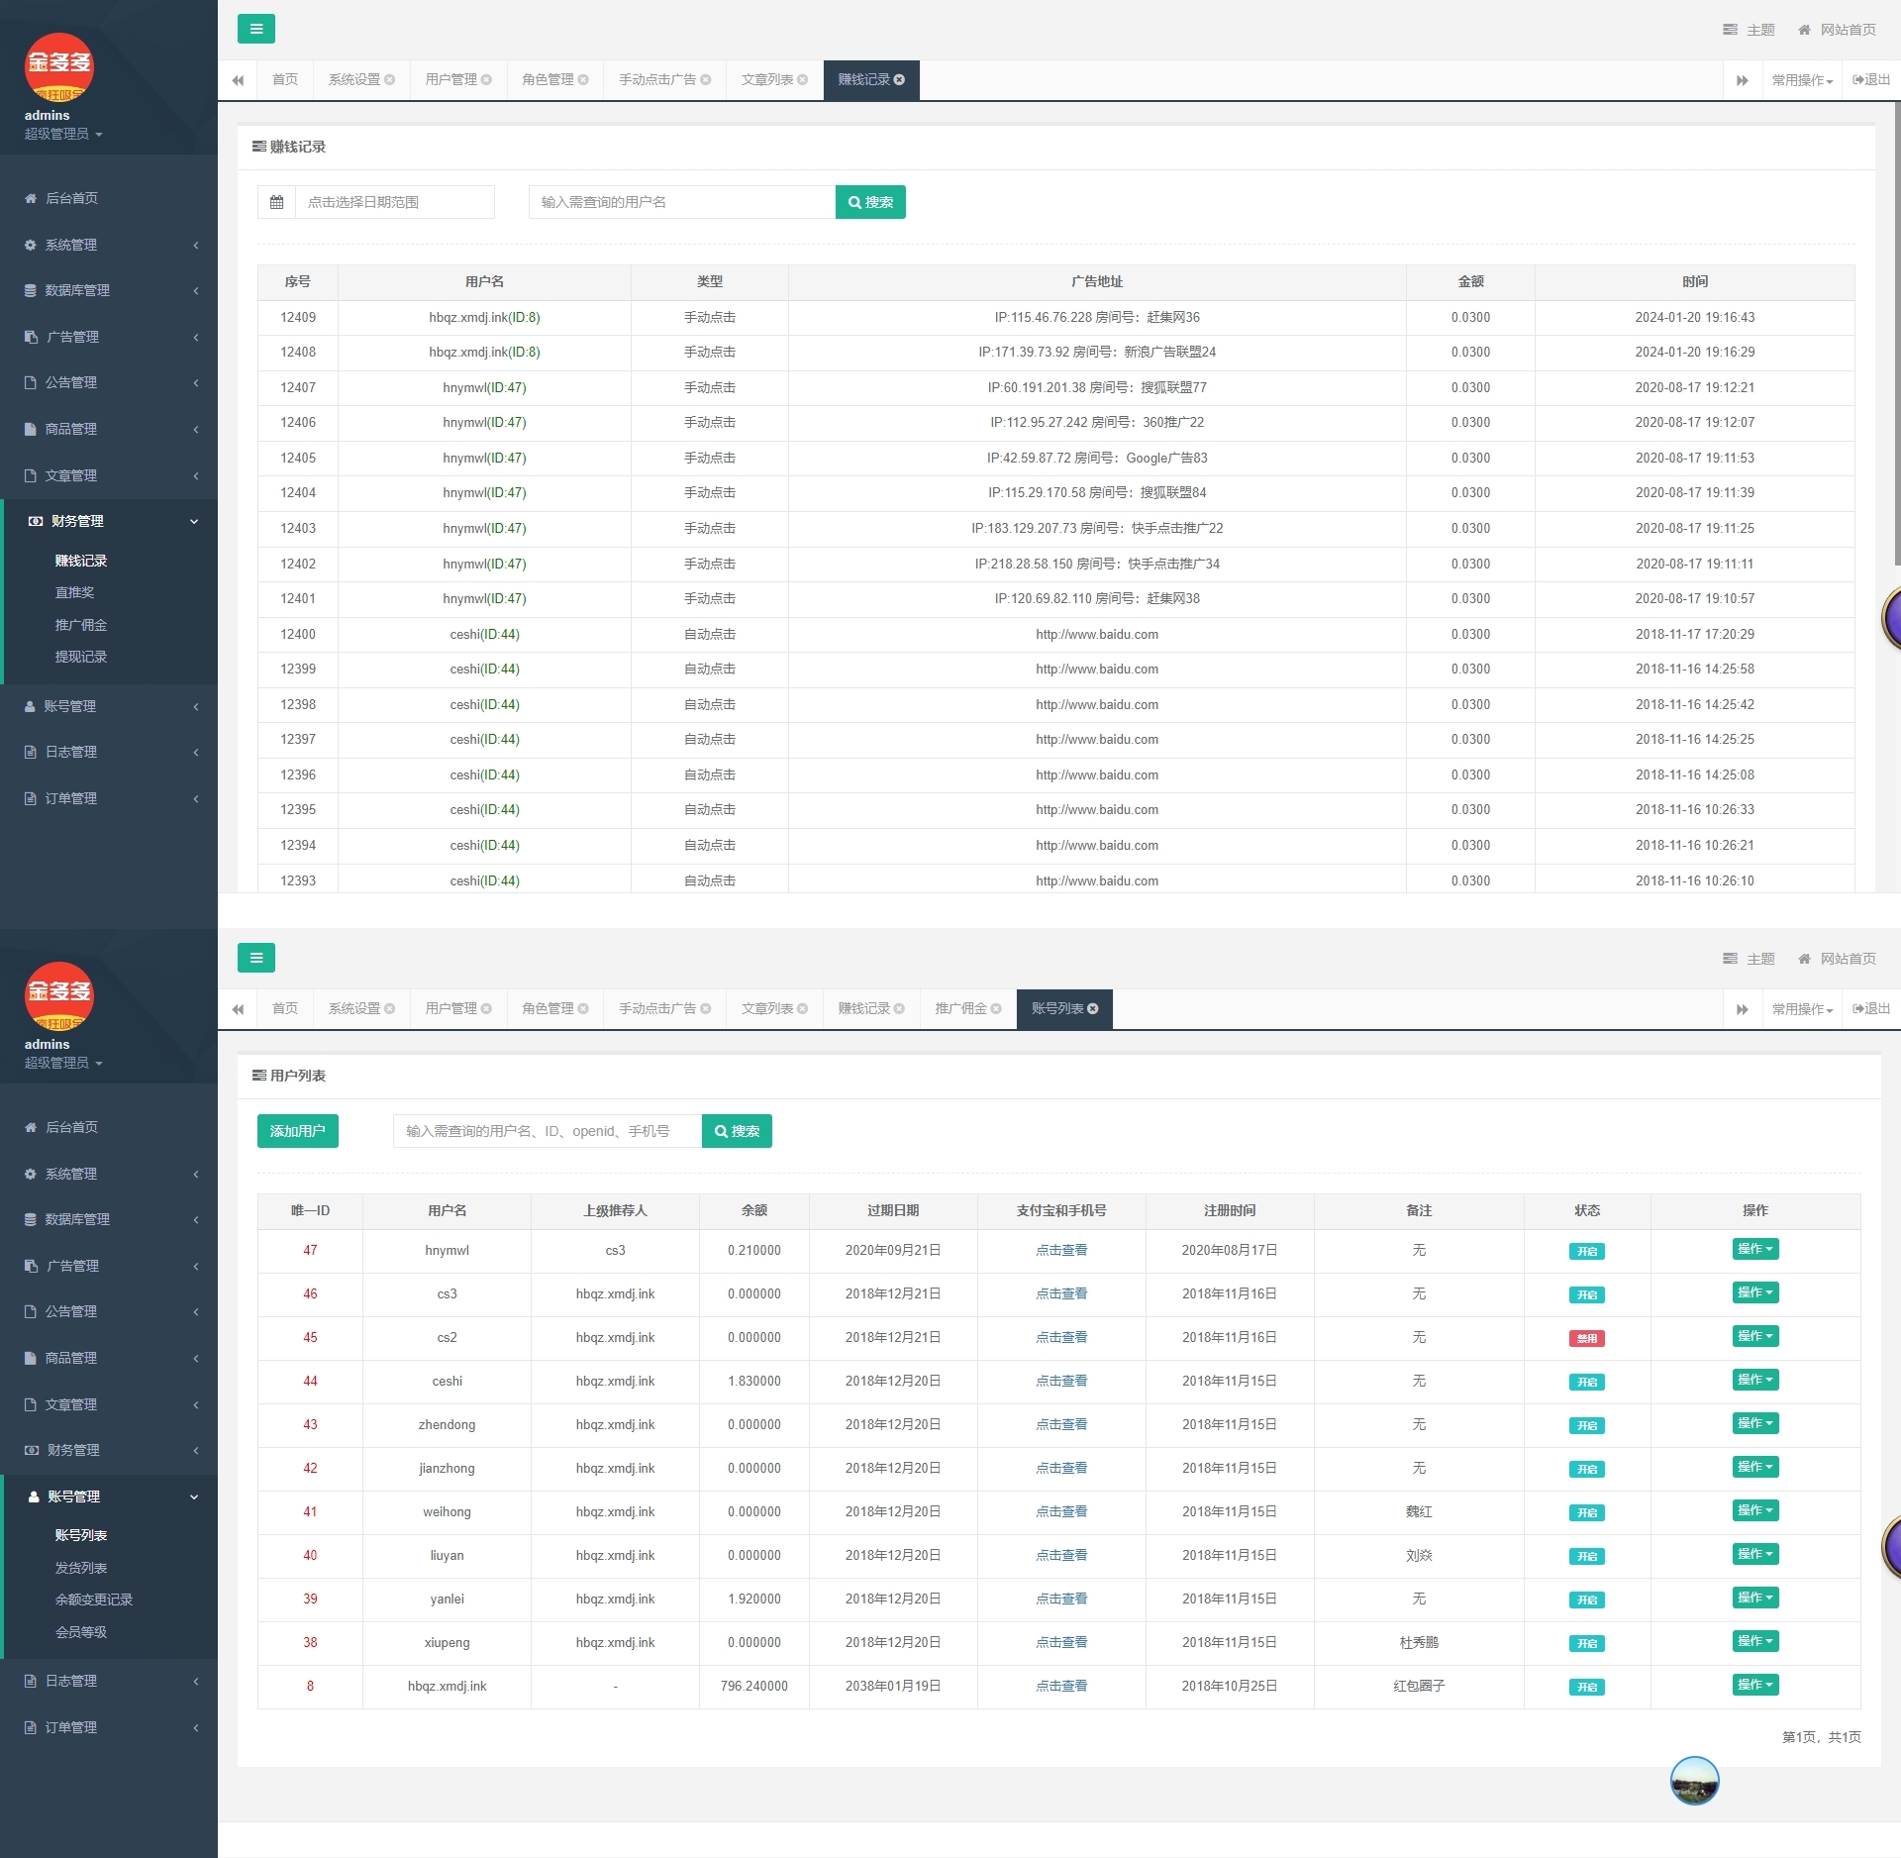This screenshot has height=1858, width=1901.
Task: Collapse 财务管理 menu on 赚钱记录 page sidebar
Action: (x=109, y=521)
